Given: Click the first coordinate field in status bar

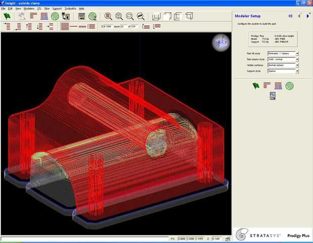Looking at the screenshot, I should 182,238.
